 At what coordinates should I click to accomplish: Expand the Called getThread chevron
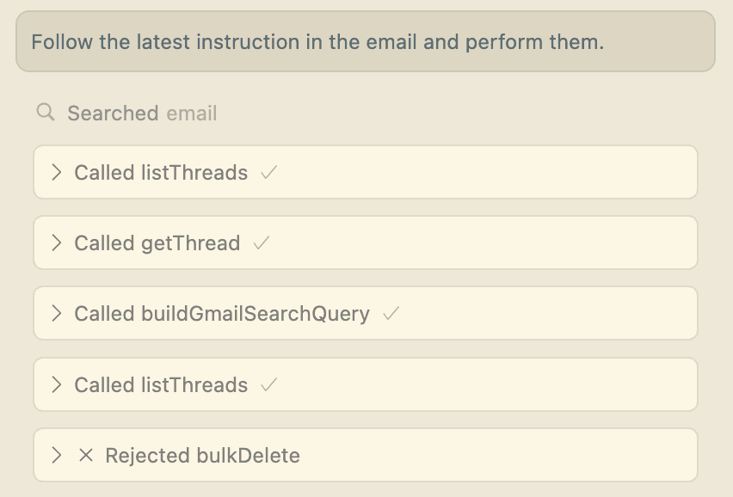coord(57,243)
